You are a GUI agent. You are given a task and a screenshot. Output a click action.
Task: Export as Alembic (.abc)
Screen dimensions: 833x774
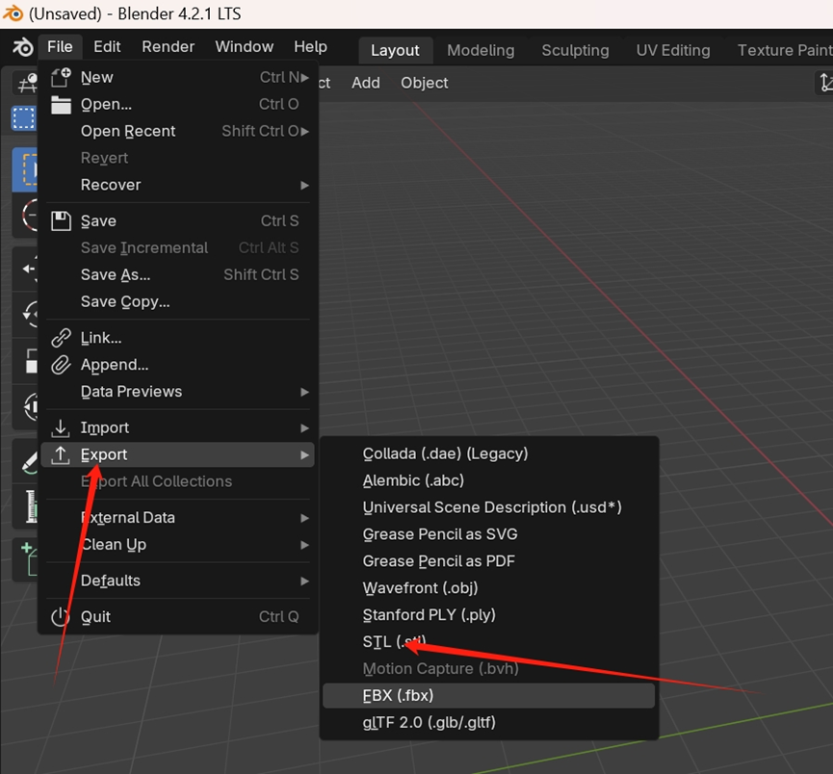(x=489, y=480)
